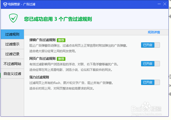The image size is (171, 120).
Task: Click the 强力过滤规则 heading
Action: (x=39, y=77)
